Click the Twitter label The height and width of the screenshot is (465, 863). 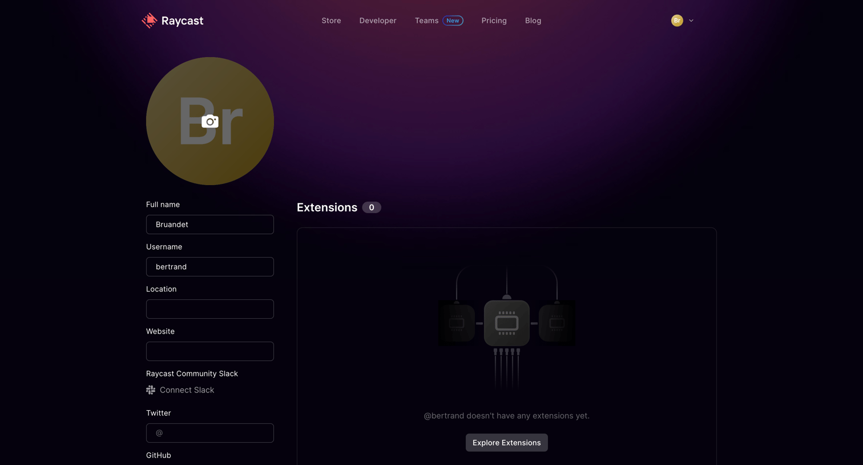coord(159,413)
